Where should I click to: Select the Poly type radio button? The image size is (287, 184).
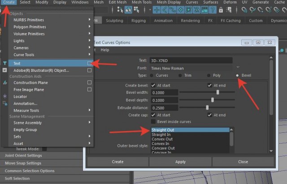pos(209,75)
